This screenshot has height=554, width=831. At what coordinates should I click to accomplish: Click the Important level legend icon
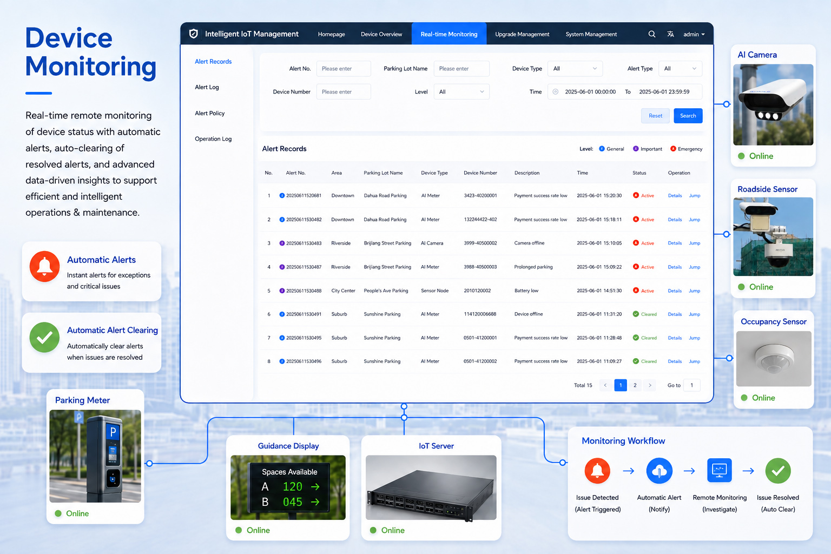point(636,149)
